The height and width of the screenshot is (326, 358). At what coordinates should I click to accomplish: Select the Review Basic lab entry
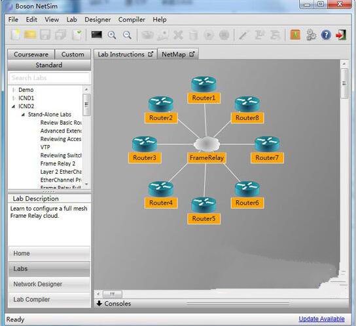click(61, 123)
